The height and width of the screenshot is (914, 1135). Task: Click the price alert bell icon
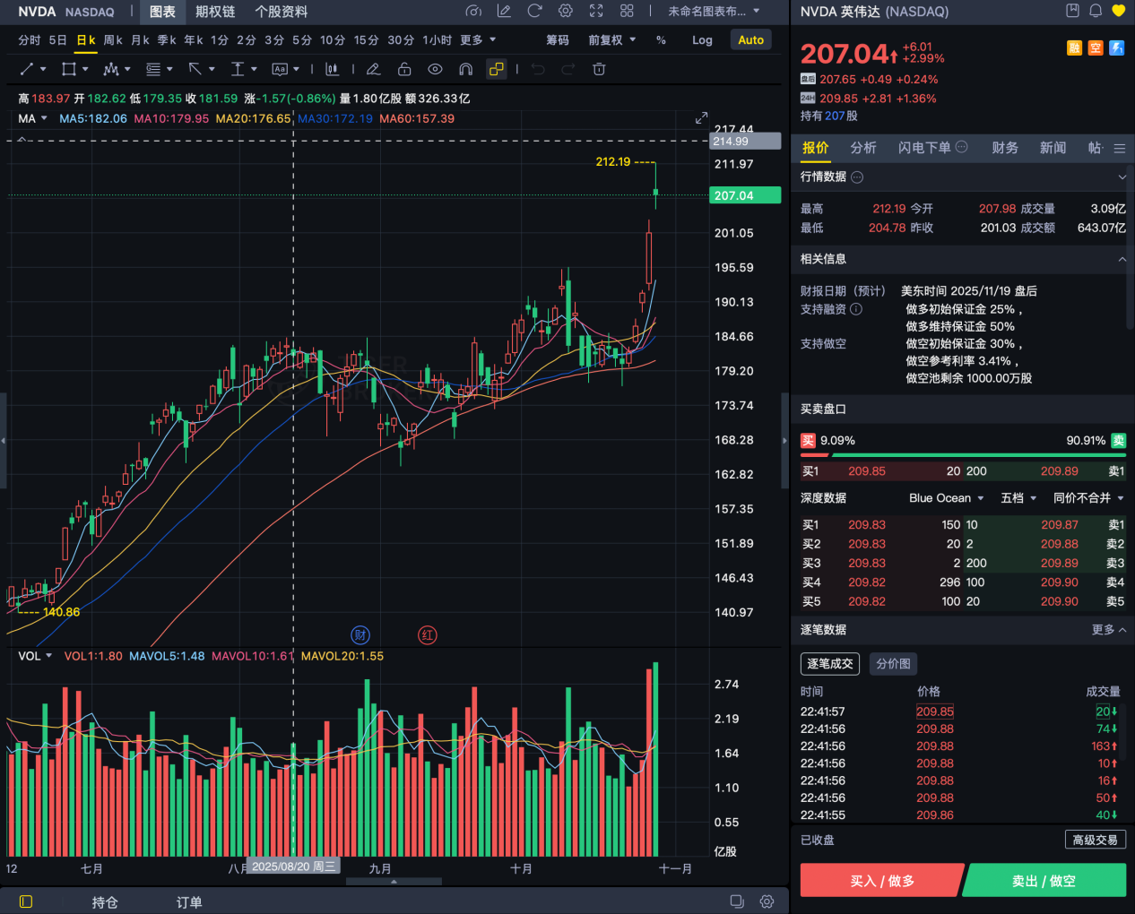tap(1095, 11)
